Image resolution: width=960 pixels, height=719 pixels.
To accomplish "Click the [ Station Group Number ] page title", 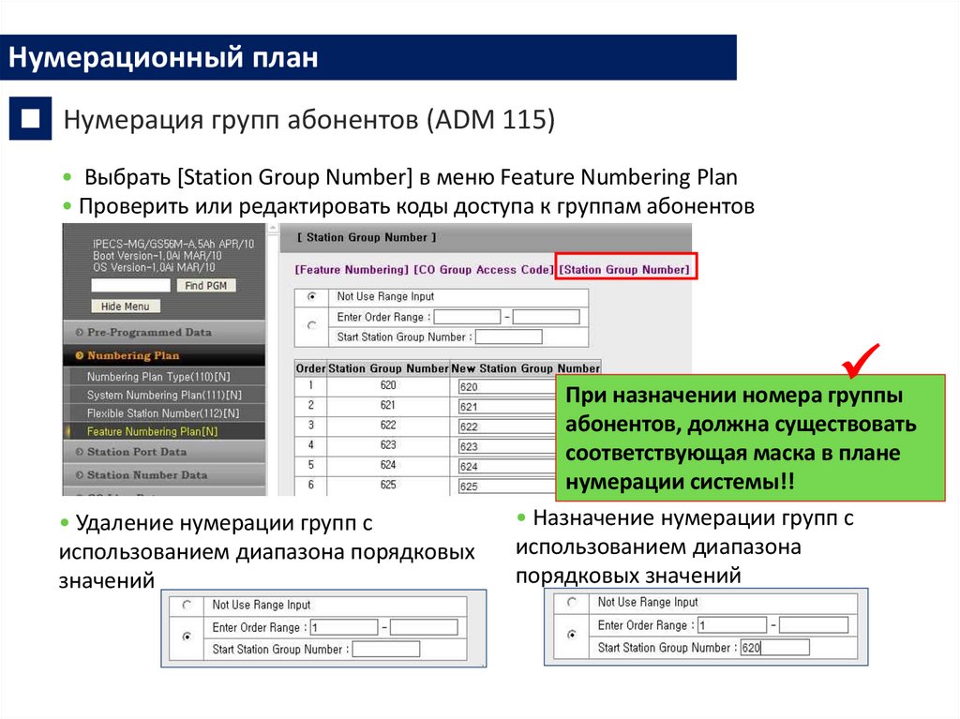I will tap(367, 237).
